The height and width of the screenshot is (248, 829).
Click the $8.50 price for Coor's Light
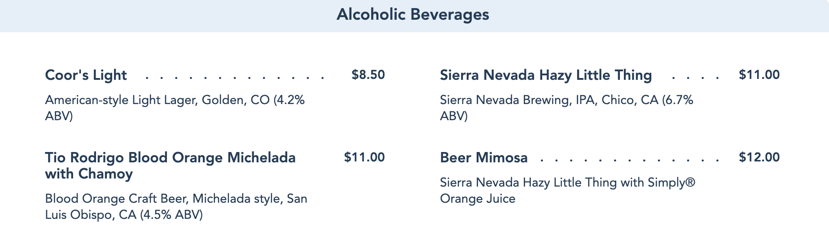tap(368, 74)
